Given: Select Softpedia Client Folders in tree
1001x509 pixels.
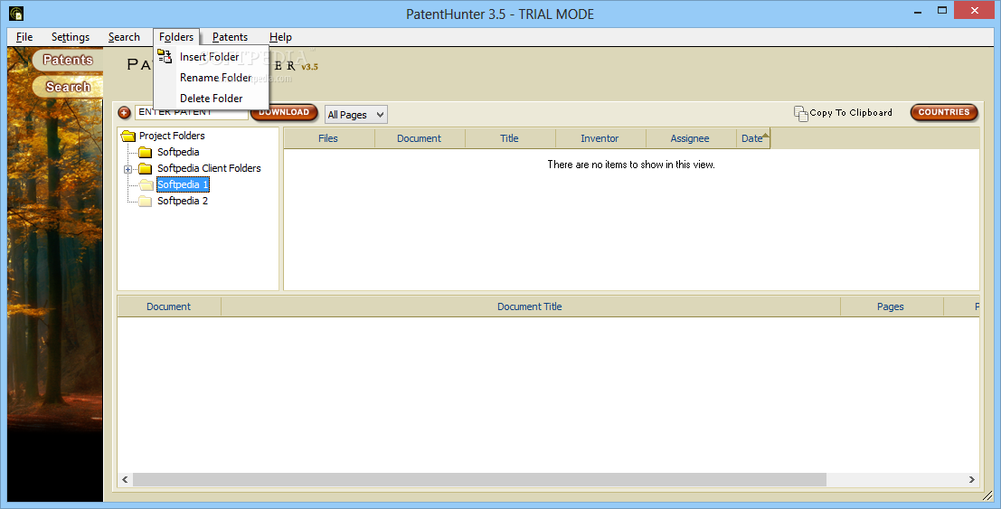Looking at the screenshot, I should click(209, 168).
